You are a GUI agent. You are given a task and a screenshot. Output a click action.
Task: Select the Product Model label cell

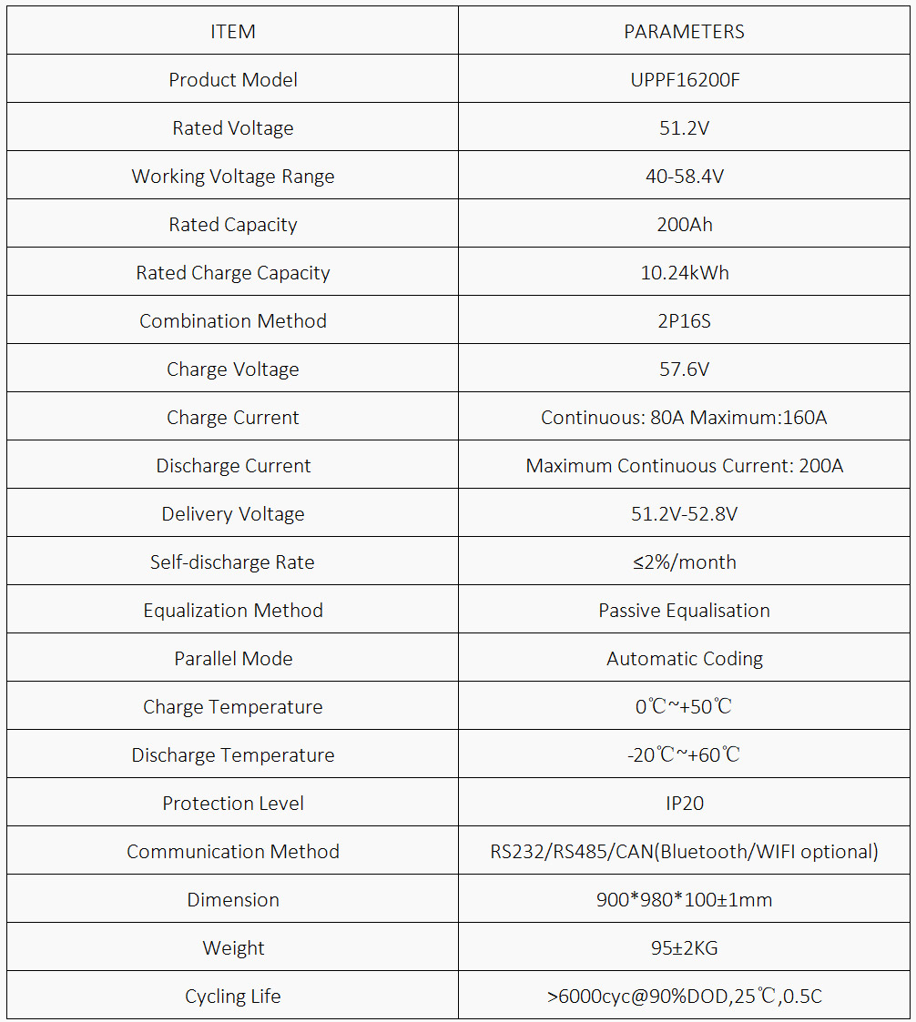233,80
